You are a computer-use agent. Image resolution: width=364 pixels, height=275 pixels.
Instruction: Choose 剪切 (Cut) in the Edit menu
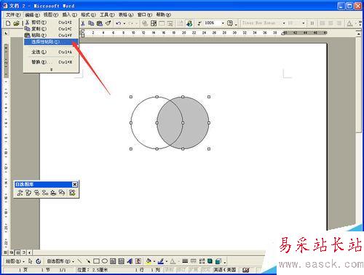(51, 23)
